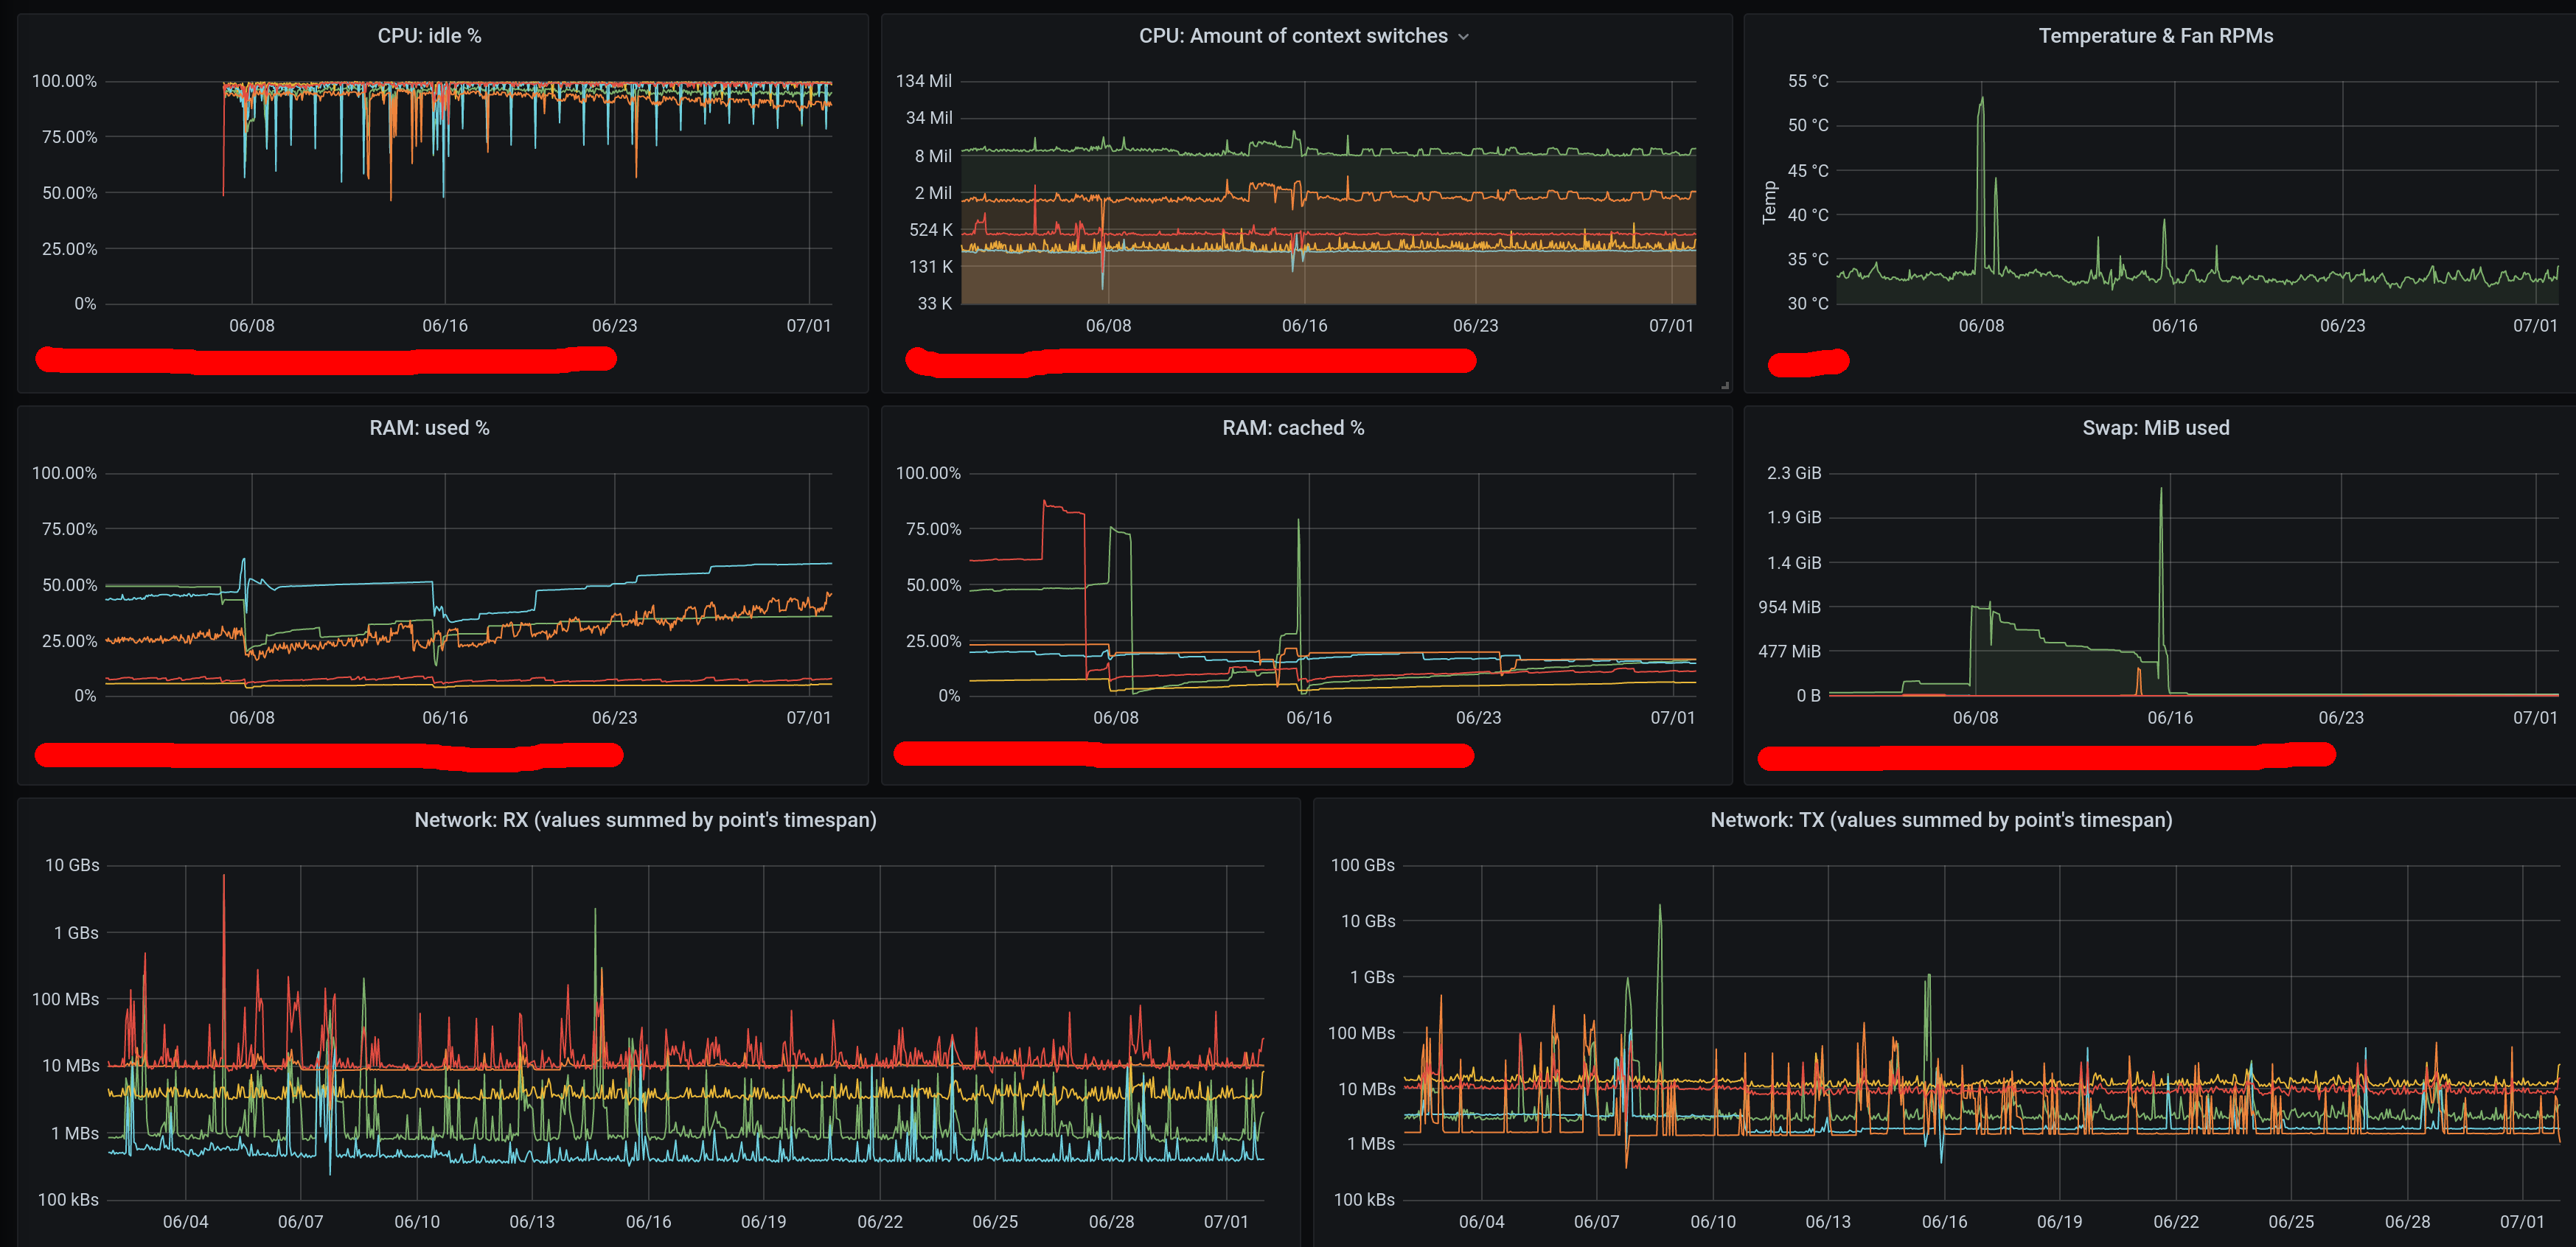Click the rotated Temp axis label
The image size is (2576, 1247).
coord(1770,202)
